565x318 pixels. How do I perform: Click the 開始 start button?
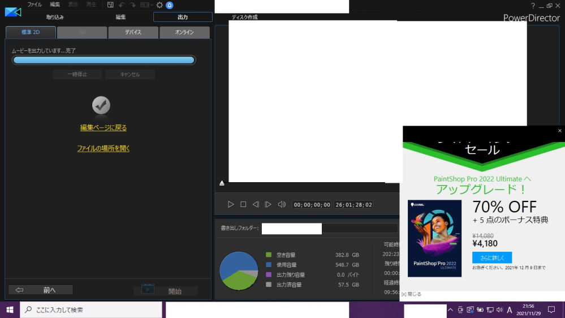click(166, 291)
